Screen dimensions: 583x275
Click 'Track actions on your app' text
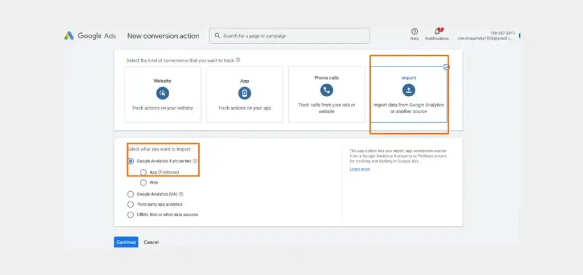[245, 108]
